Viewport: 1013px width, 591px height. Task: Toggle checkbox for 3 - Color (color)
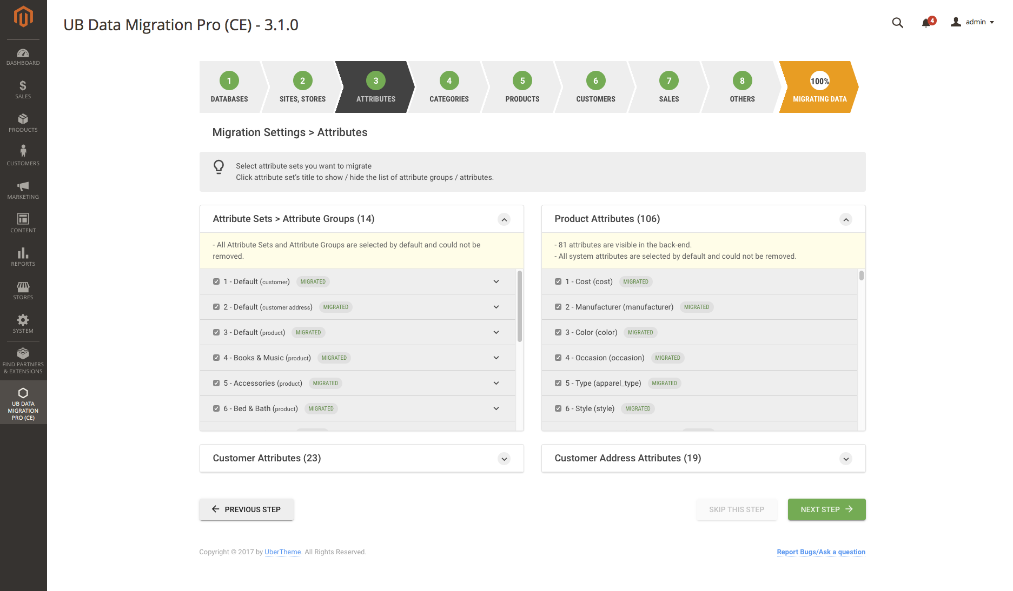[558, 332]
